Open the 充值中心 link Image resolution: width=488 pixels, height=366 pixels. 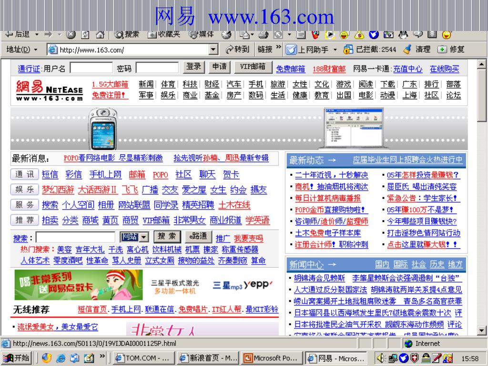pyautogui.click(x=407, y=69)
